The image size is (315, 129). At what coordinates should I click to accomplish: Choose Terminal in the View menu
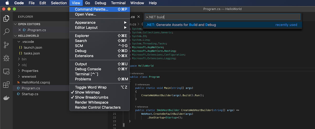point(99,74)
